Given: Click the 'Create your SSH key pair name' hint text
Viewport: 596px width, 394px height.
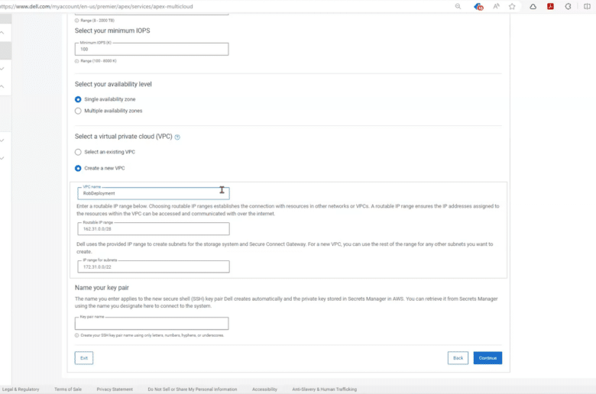Looking at the screenshot, I should pos(152,335).
